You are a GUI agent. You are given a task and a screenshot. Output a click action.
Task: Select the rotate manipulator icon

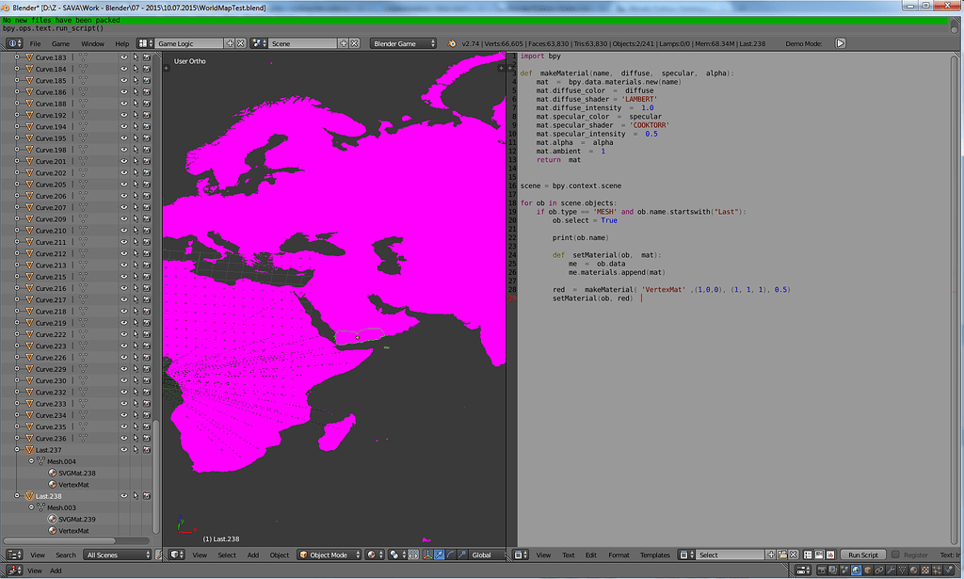click(x=451, y=555)
